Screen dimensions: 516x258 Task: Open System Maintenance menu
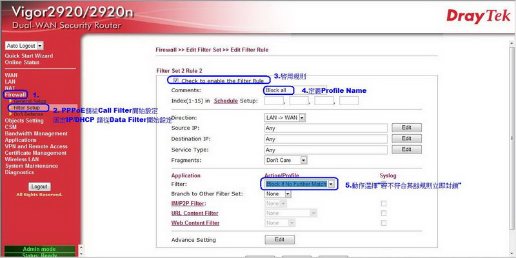31,166
